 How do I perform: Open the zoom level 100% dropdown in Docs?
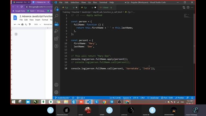(37, 24)
